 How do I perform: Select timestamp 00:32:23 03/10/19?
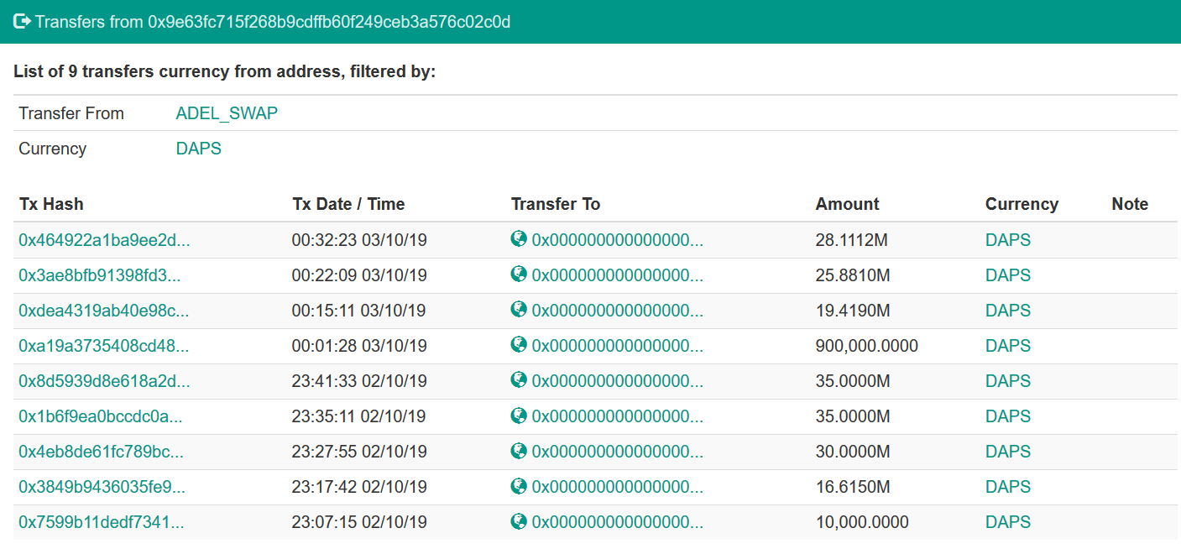(359, 240)
